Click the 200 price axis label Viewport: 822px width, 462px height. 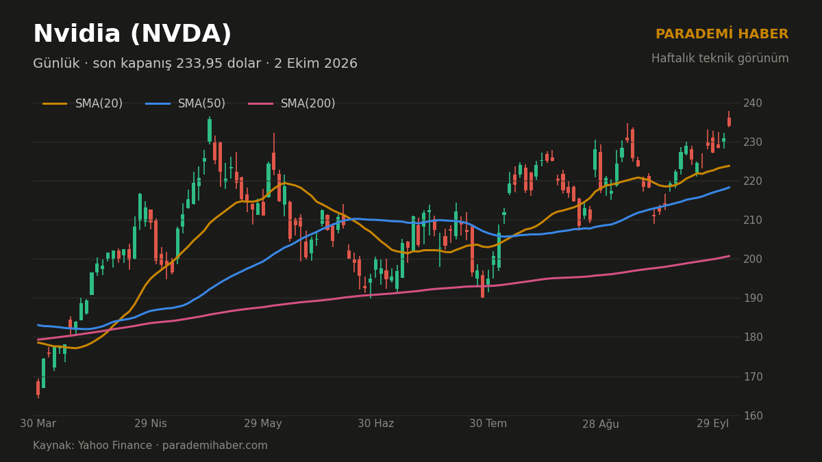point(752,259)
